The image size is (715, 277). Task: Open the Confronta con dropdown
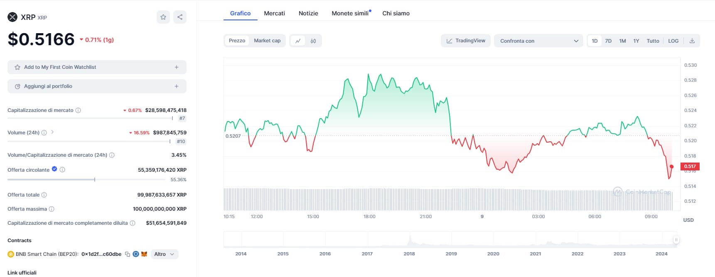(x=538, y=41)
